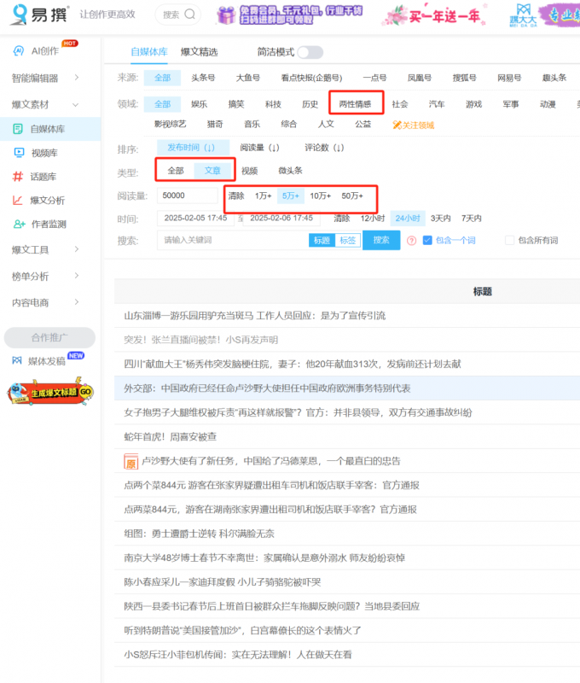Click the reading volume field showing 50000
Screen dimensions: 580x683
(x=188, y=196)
